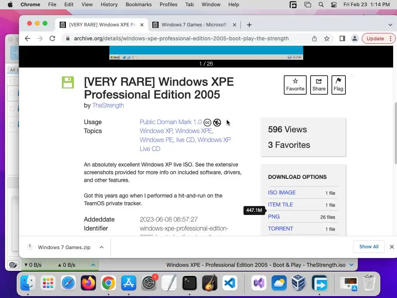
Task: Bookmark this page with the star icon
Action: 327,38
